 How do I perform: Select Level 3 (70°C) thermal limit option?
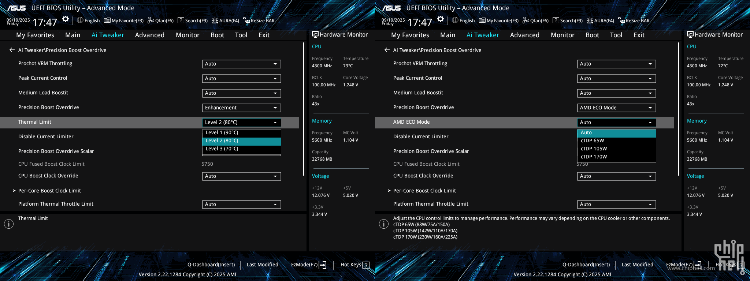tap(242, 149)
